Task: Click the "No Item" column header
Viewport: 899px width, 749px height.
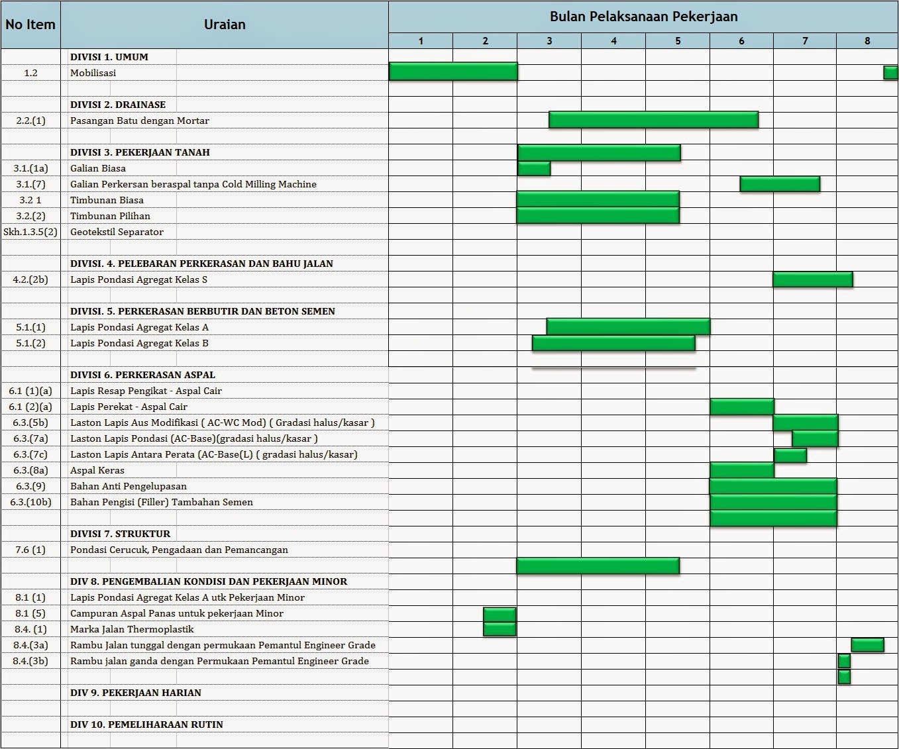Action: point(30,25)
